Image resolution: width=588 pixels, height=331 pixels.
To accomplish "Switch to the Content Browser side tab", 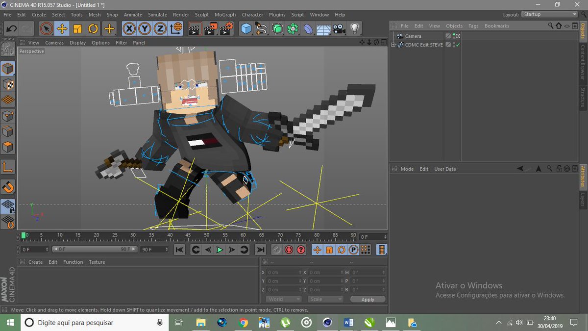I will (x=583, y=62).
